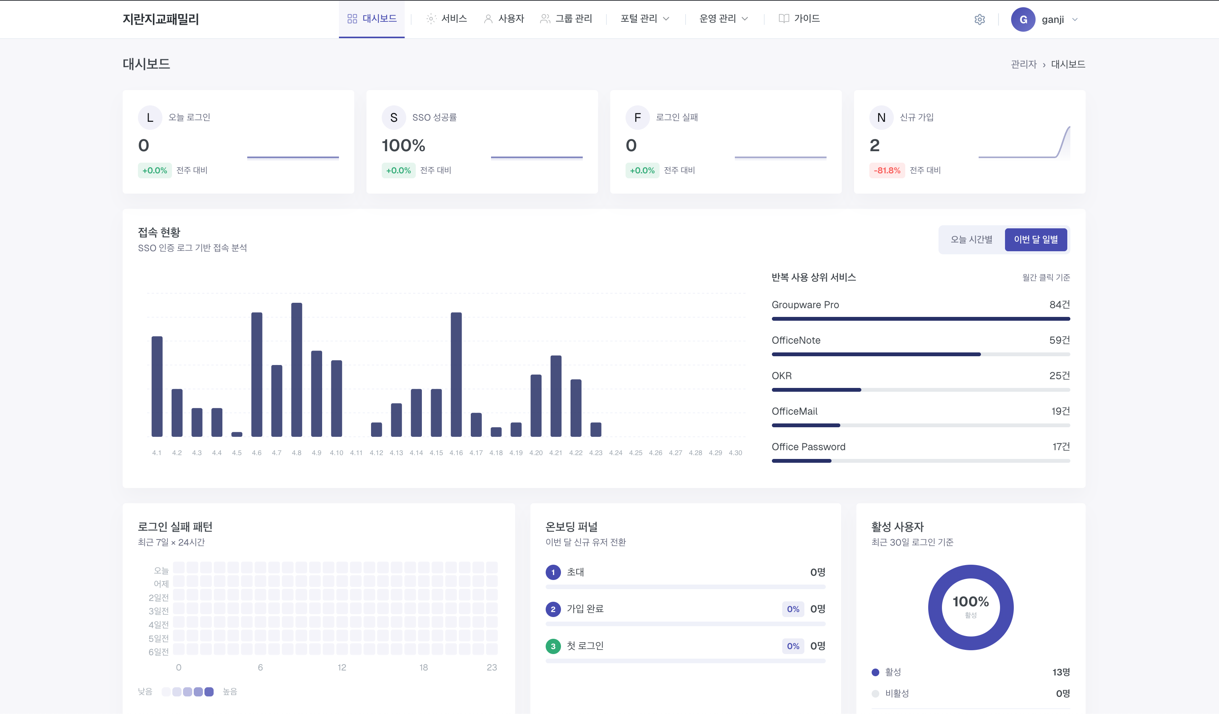This screenshot has width=1219, height=714.
Task: Click the step 1 circle for 초대
Action: click(553, 572)
